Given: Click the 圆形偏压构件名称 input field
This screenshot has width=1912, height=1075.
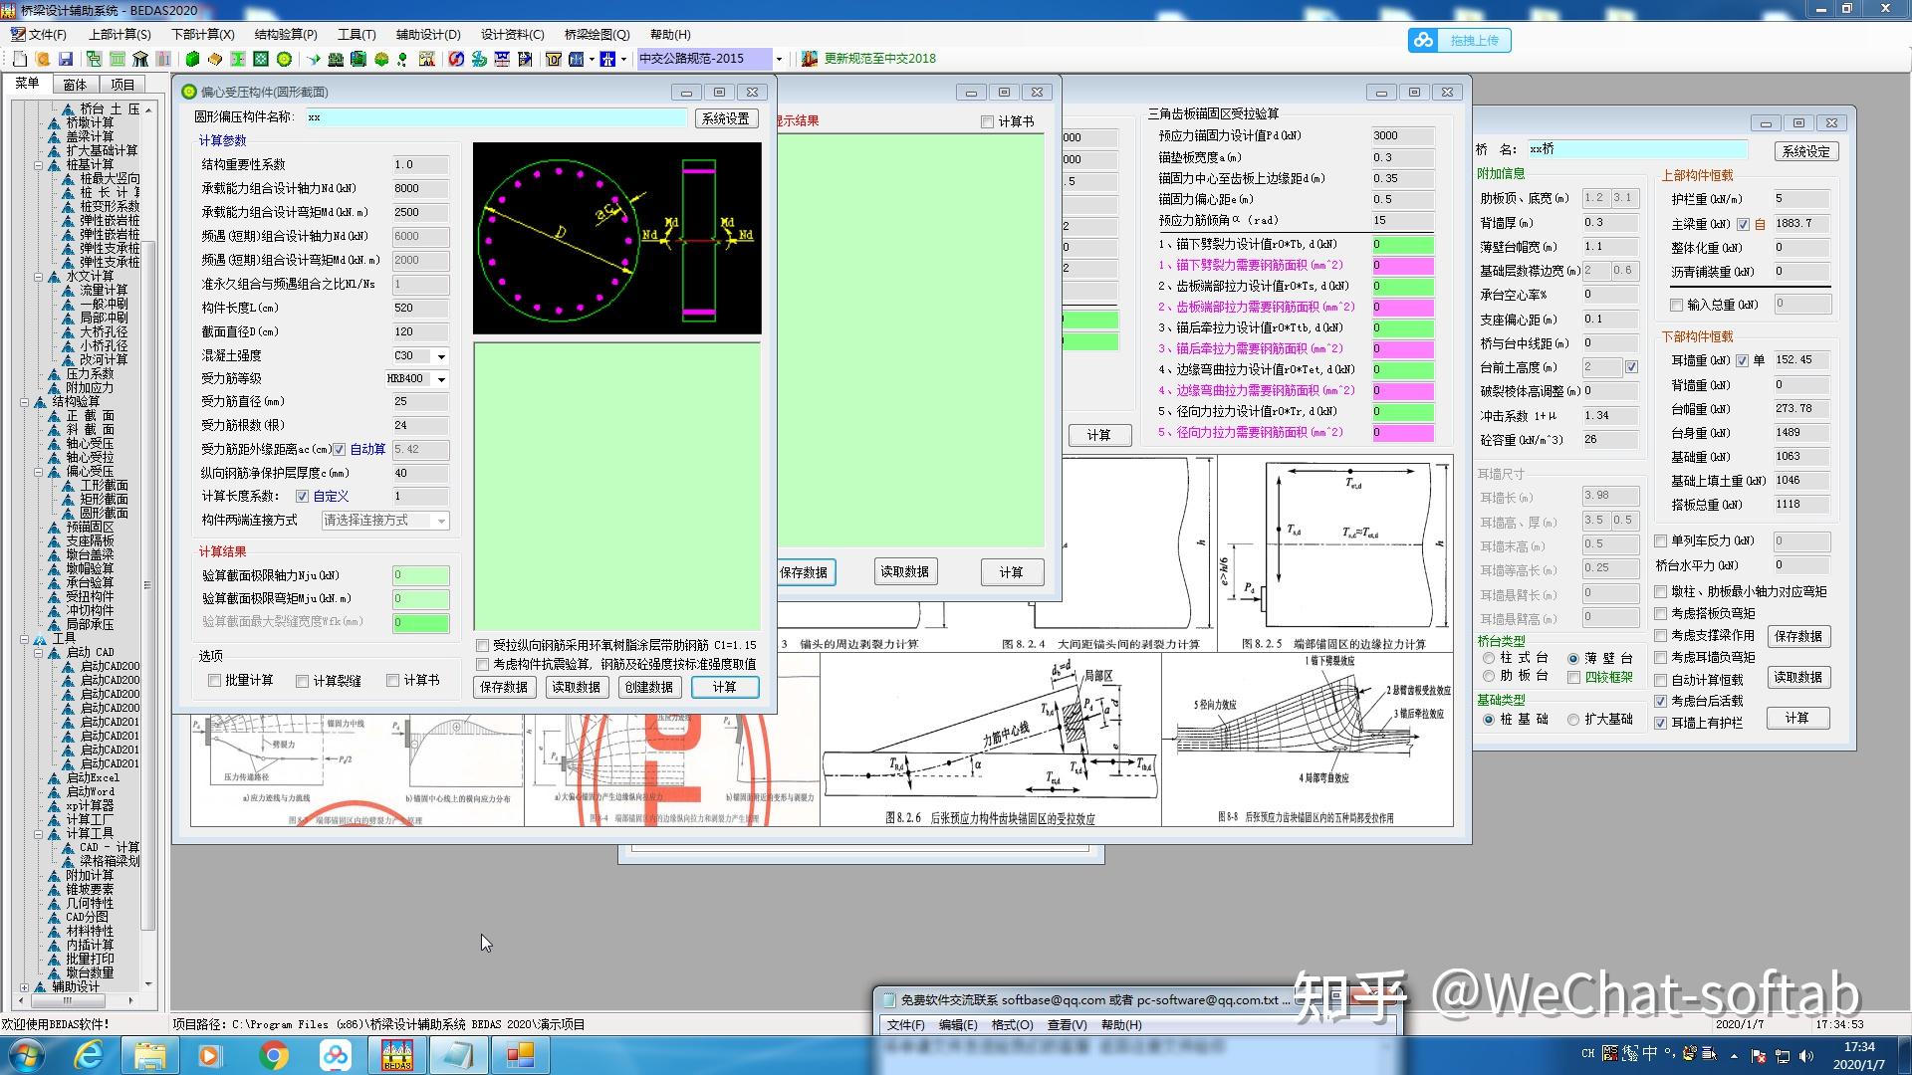Looking at the screenshot, I should 495,117.
